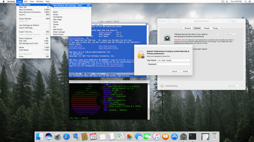The width and height of the screenshot is (254, 142).
Task: Open the Apple menu
Action: (3, 2)
